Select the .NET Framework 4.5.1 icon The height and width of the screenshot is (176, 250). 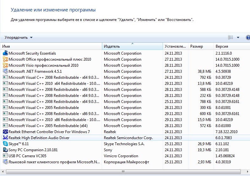point(5,71)
